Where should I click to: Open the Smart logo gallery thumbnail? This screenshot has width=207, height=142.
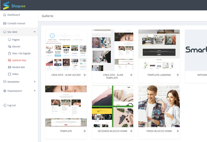coord(196,50)
